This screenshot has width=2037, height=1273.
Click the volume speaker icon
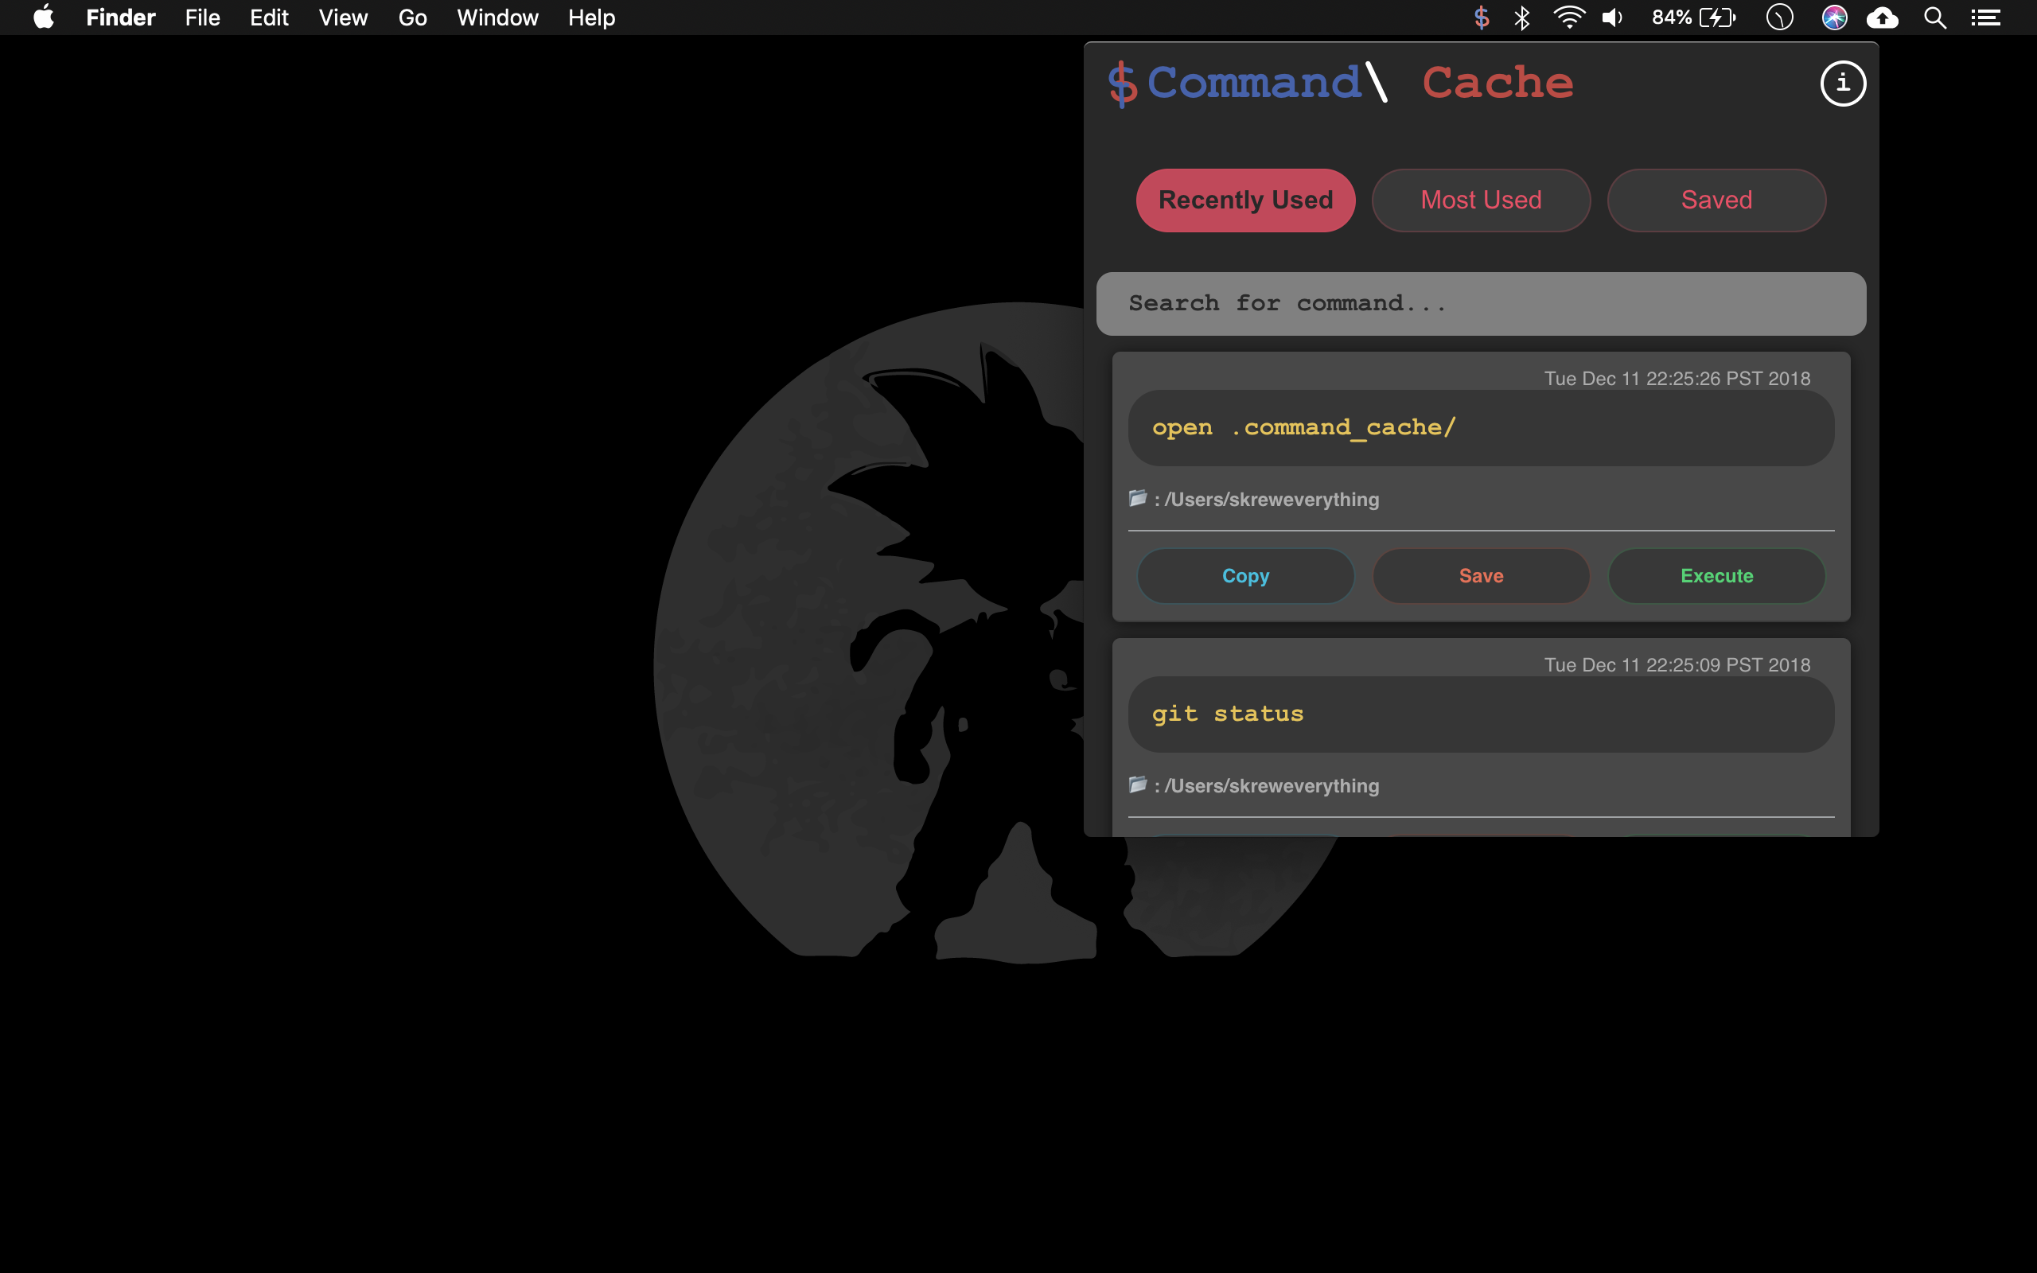click(x=1612, y=18)
